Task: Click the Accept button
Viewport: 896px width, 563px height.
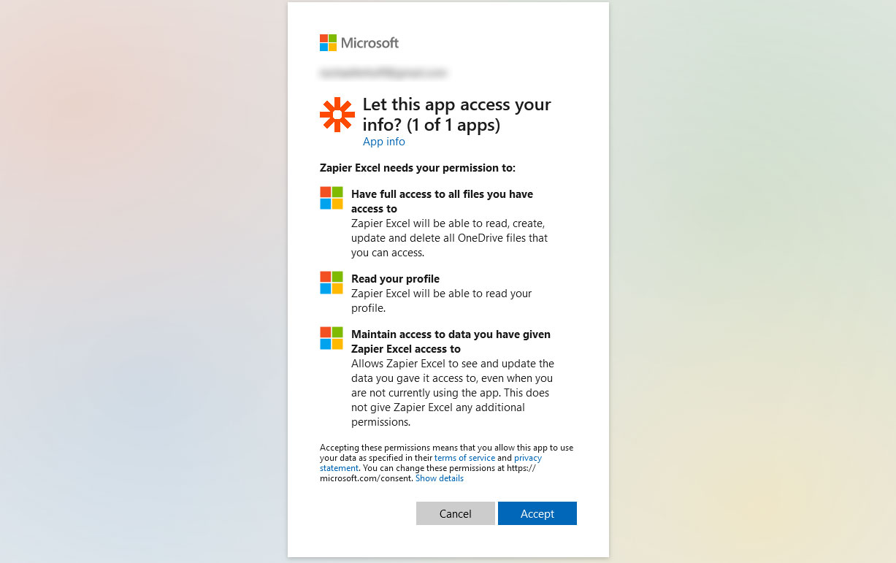Action: [537, 513]
